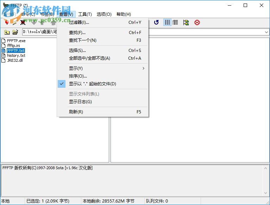Click the FFFTP.txt file icon
The height and width of the screenshot is (205, 270).
(x=4, y=51)
